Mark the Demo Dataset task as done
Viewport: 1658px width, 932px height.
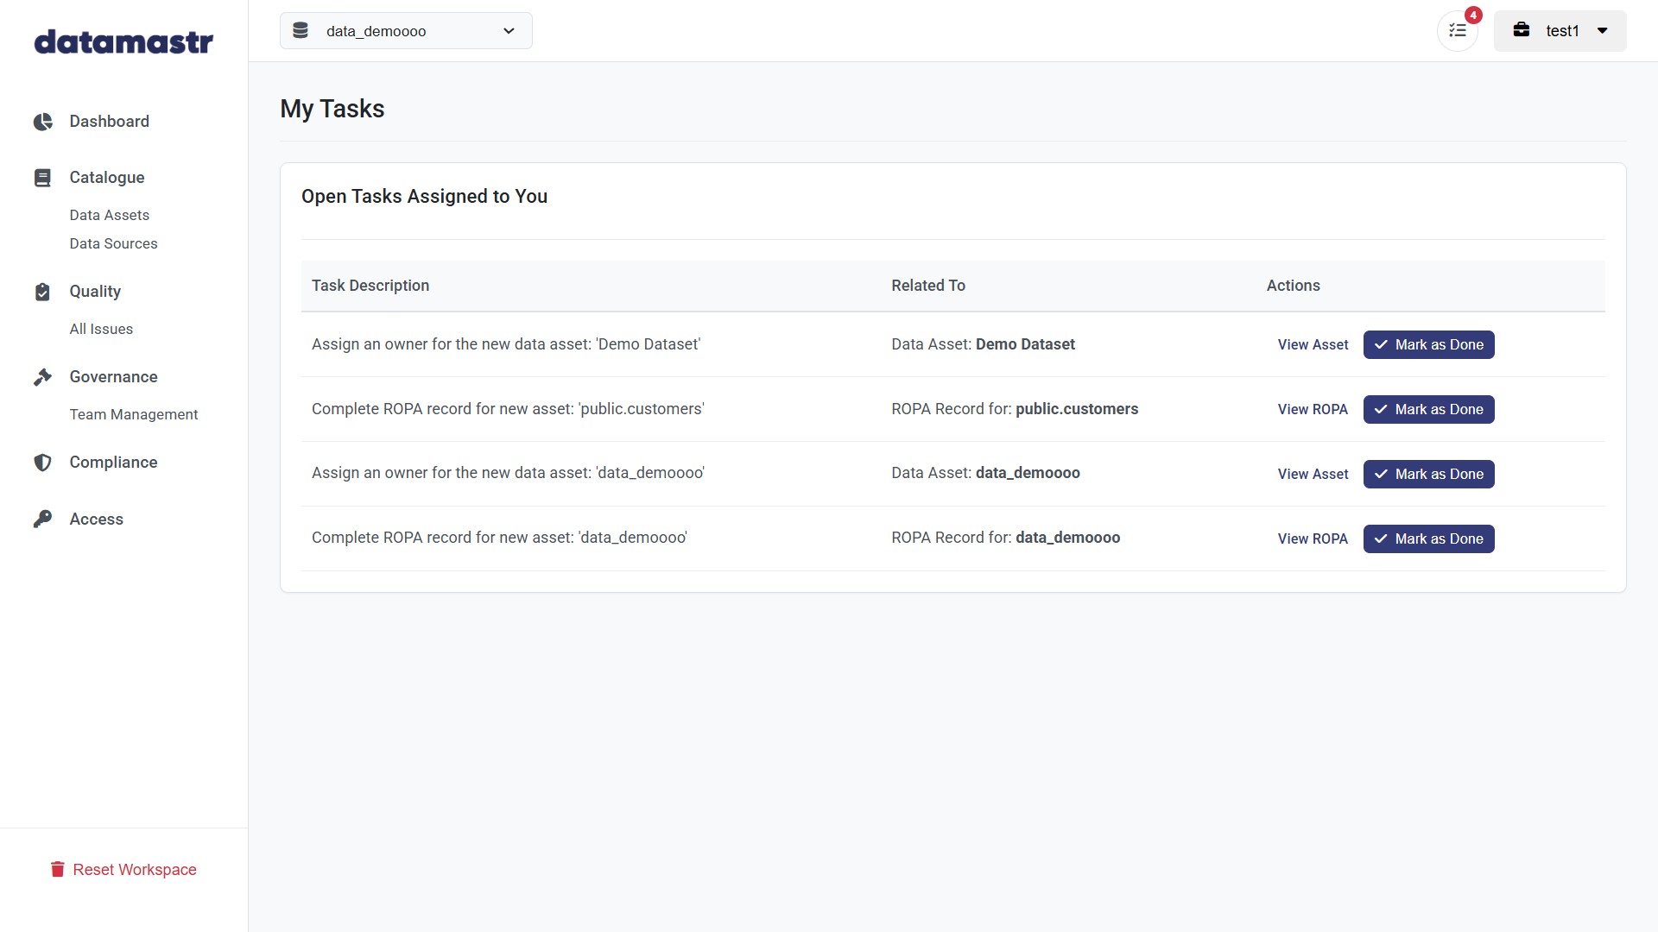coord(1428,344)
